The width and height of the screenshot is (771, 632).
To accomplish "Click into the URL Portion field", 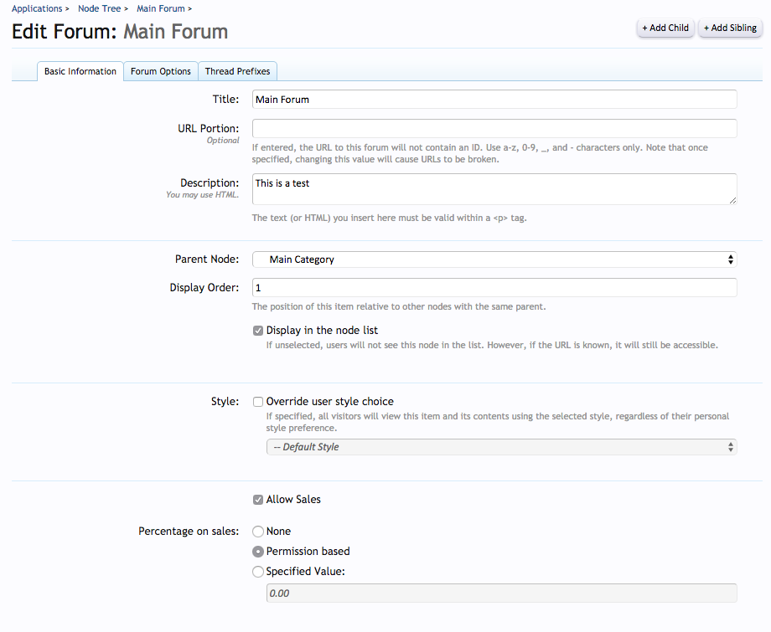I will (494, 129).
